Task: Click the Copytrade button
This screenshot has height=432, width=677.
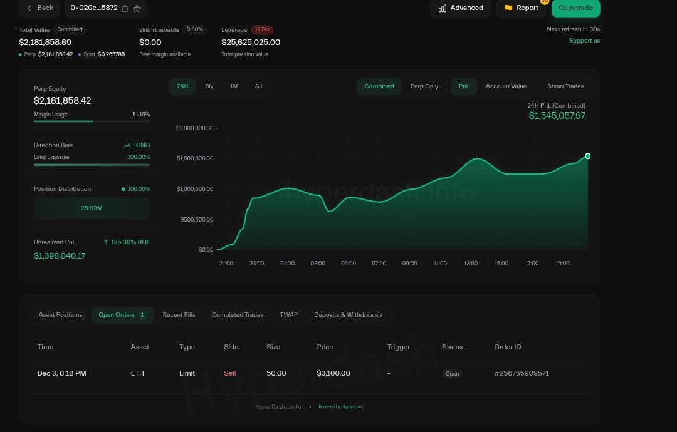Action: (575, 8)
